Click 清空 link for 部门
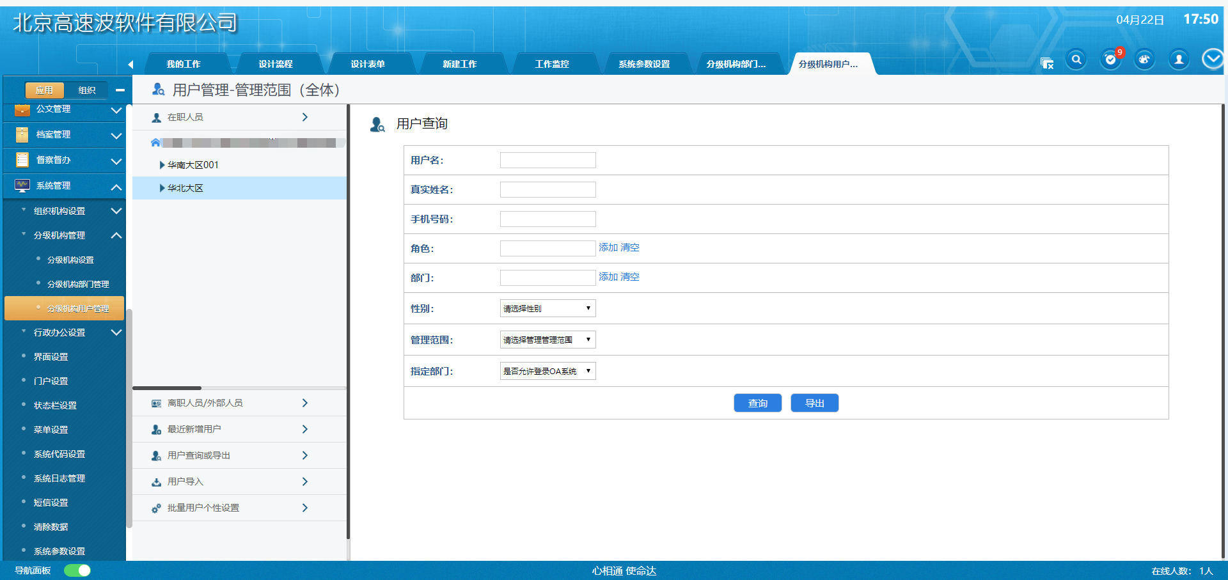The width and height of the screenshot is (1228, 580). [629, 277]
